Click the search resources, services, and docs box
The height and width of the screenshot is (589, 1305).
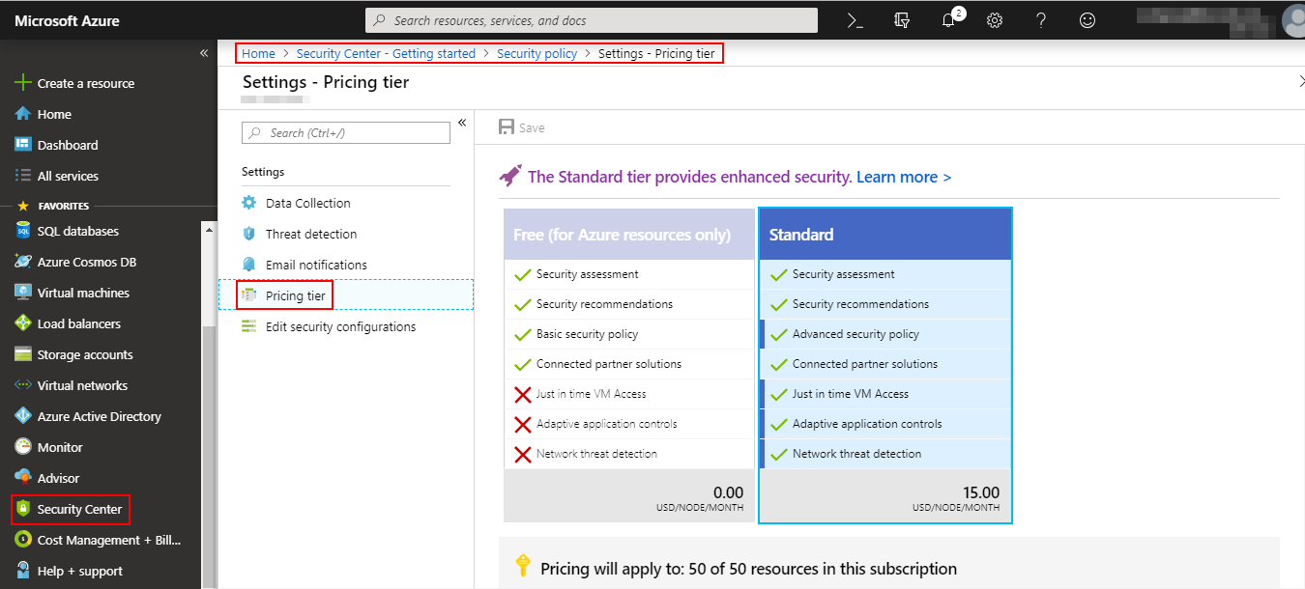point(592,20)
